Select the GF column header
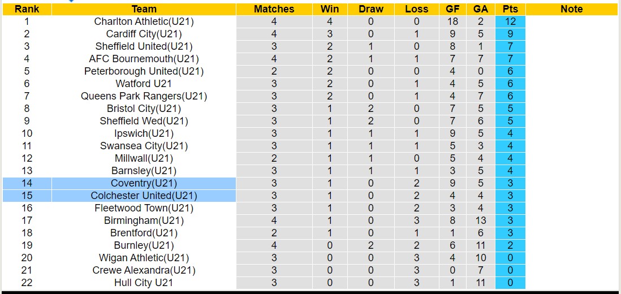The width and height of the screenshot is (621, 294). (x=452, y=9)
